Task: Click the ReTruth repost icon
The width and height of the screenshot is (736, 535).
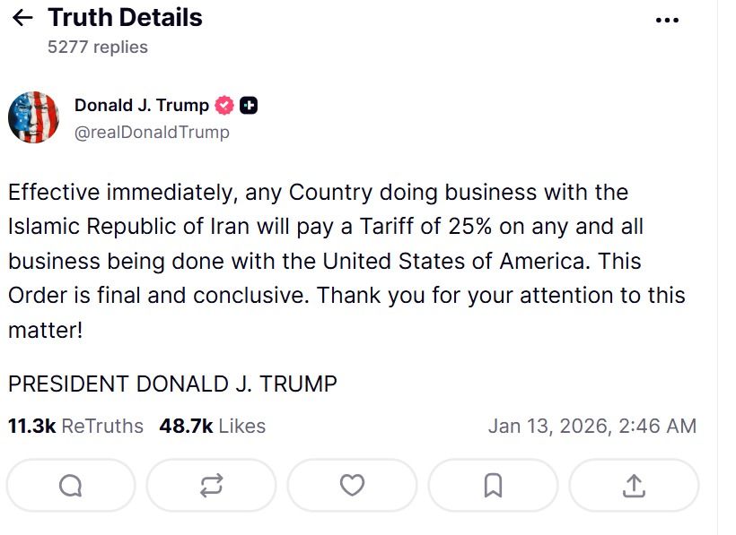Action: [x=211, y=486]
